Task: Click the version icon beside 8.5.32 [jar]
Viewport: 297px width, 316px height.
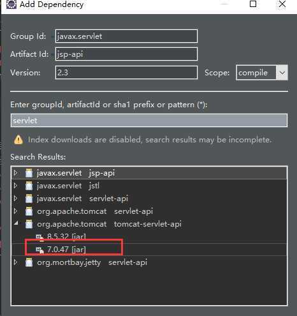Action: (40, 237)
